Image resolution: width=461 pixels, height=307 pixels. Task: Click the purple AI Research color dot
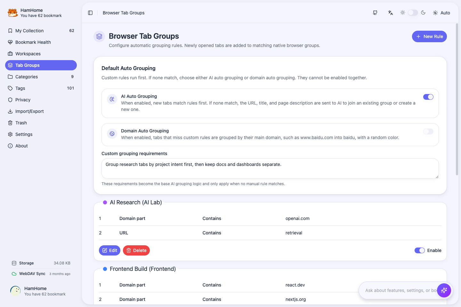click(x=105, y=202)
